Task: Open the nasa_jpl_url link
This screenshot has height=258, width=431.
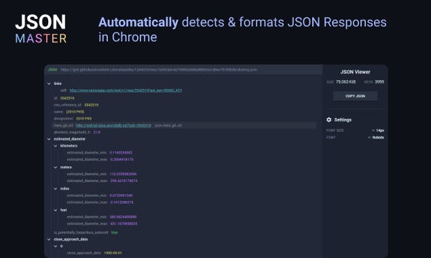Action: 113,126
